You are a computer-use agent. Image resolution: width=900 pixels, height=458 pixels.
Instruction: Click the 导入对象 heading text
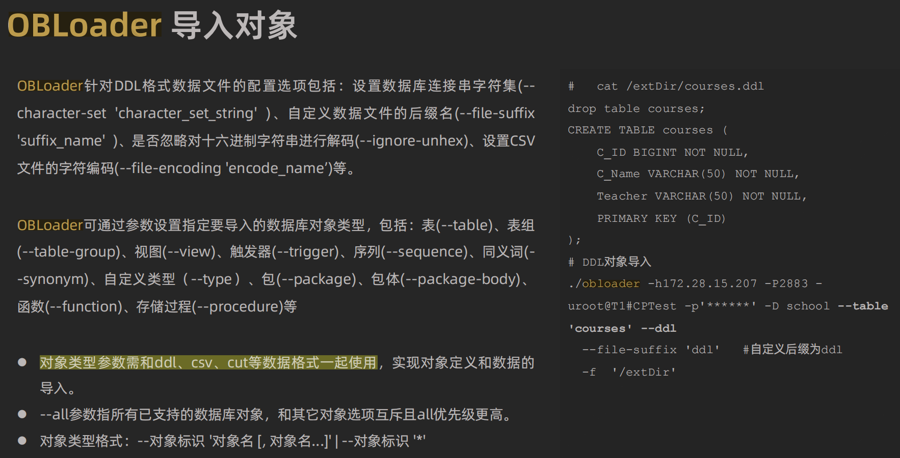(x=234, y=25)
